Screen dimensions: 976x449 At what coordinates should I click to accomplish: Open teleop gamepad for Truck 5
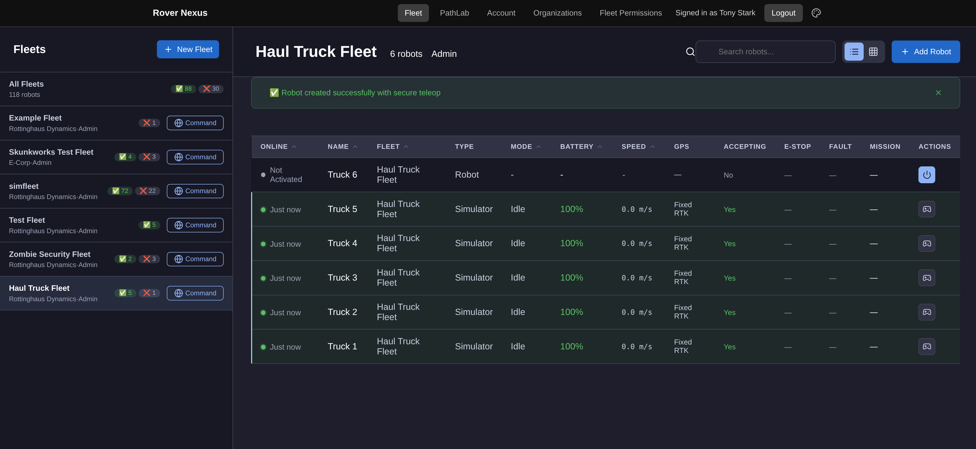point(926,209)
